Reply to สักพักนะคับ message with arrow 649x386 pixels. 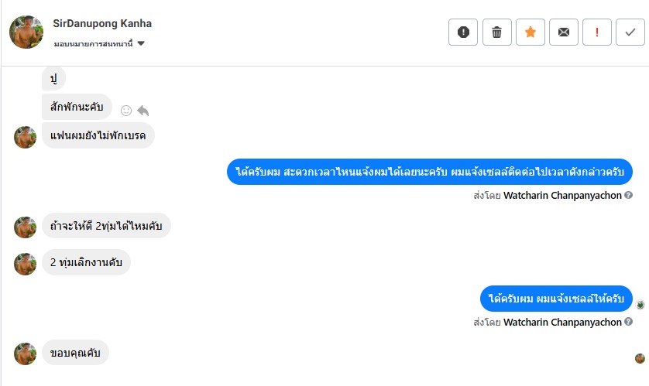(143, 111)
